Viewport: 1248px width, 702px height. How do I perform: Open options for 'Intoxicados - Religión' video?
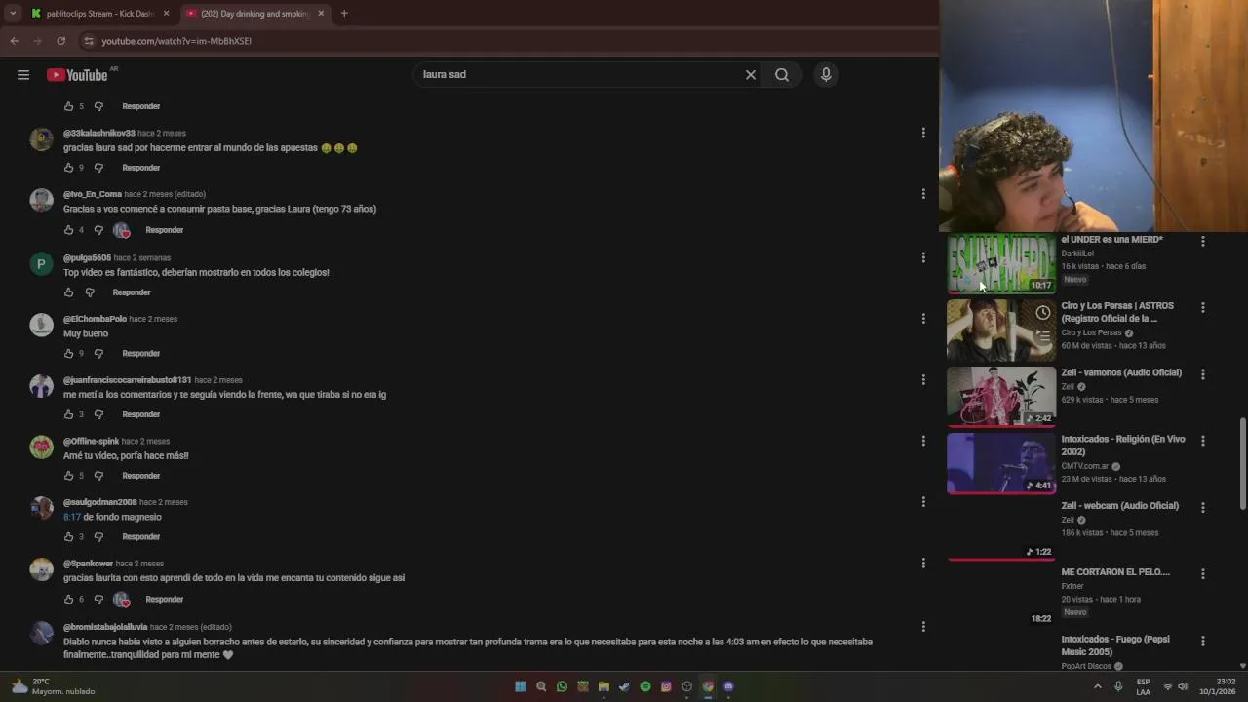pos(1202,441)
